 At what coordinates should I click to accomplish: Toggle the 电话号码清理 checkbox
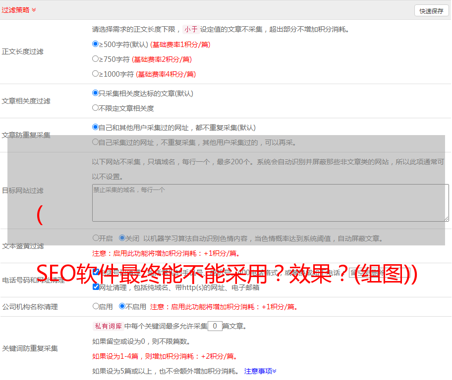pyautogui.click(x=96, y=272)
